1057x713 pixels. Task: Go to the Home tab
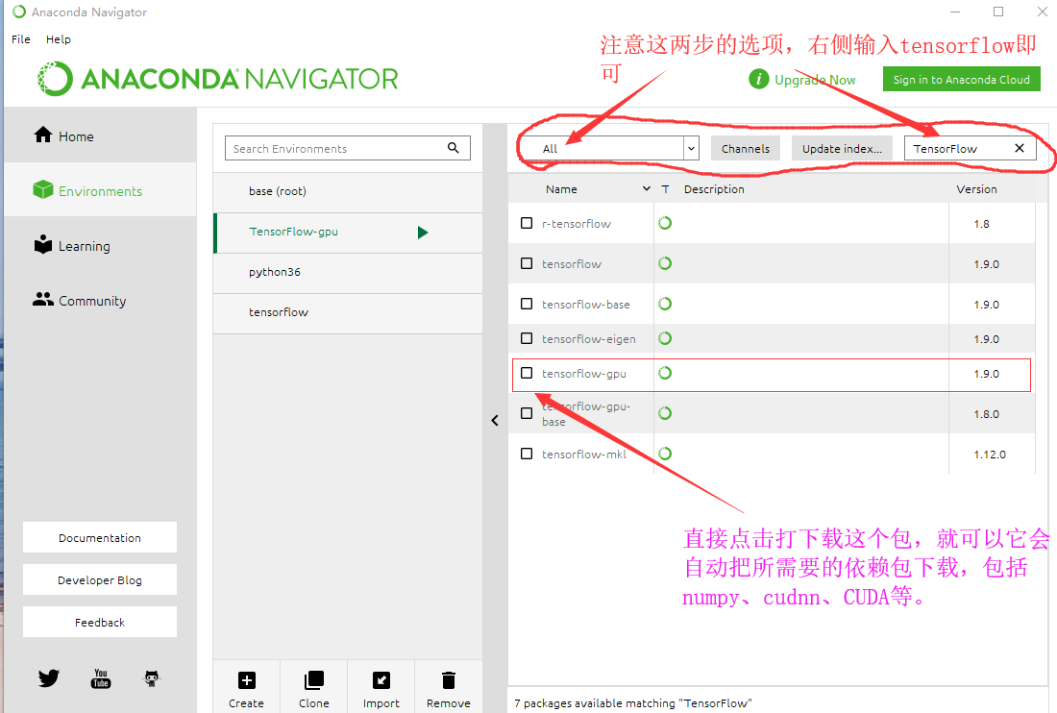point(100,135)
